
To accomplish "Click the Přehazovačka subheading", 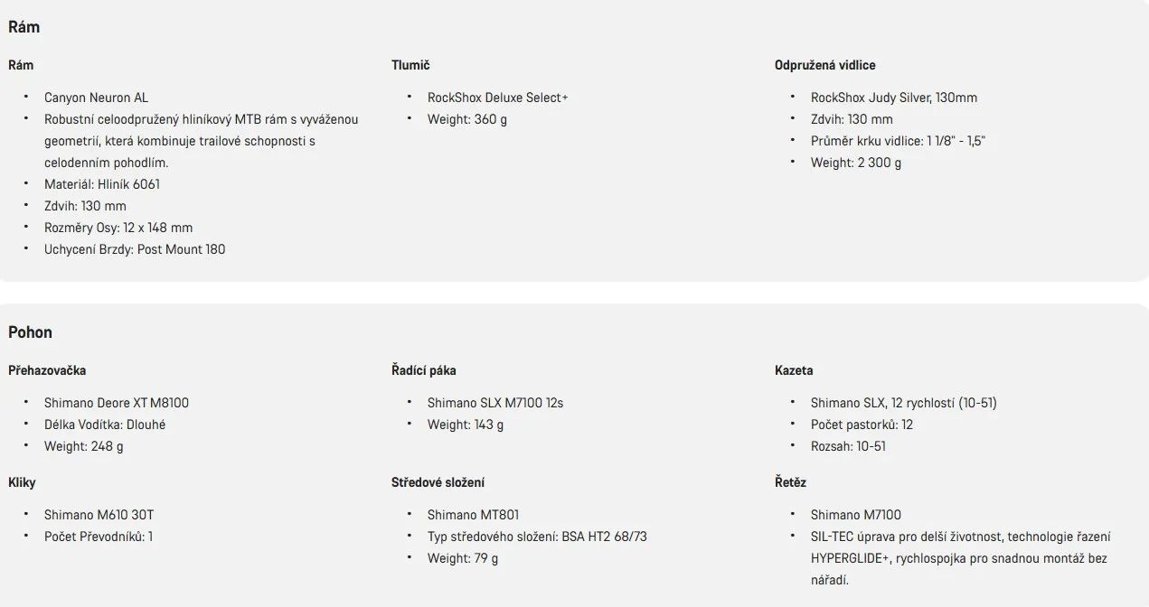I will coord(47,370).
